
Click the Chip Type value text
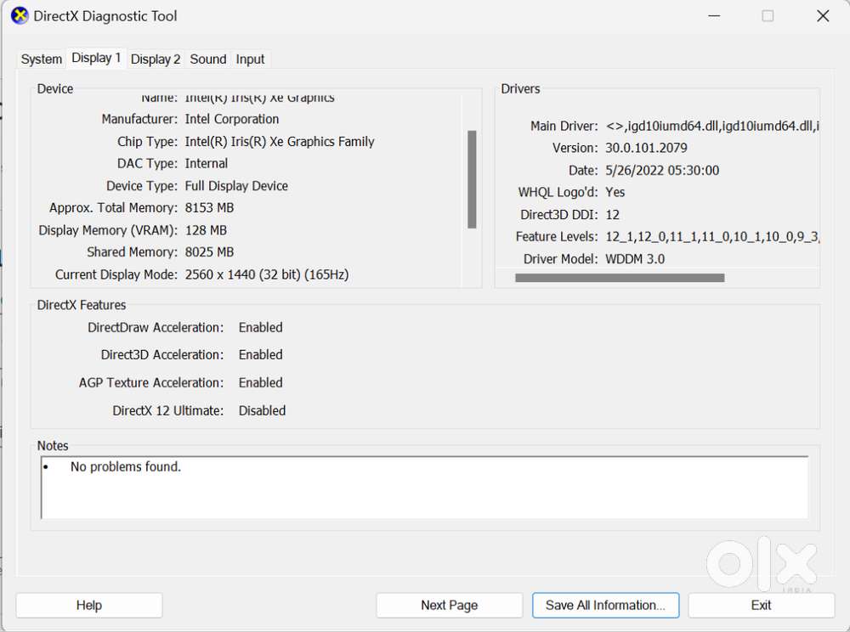coord(280,142)
